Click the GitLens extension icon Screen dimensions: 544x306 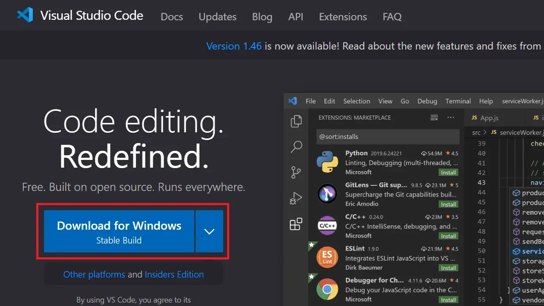(327, 194)
